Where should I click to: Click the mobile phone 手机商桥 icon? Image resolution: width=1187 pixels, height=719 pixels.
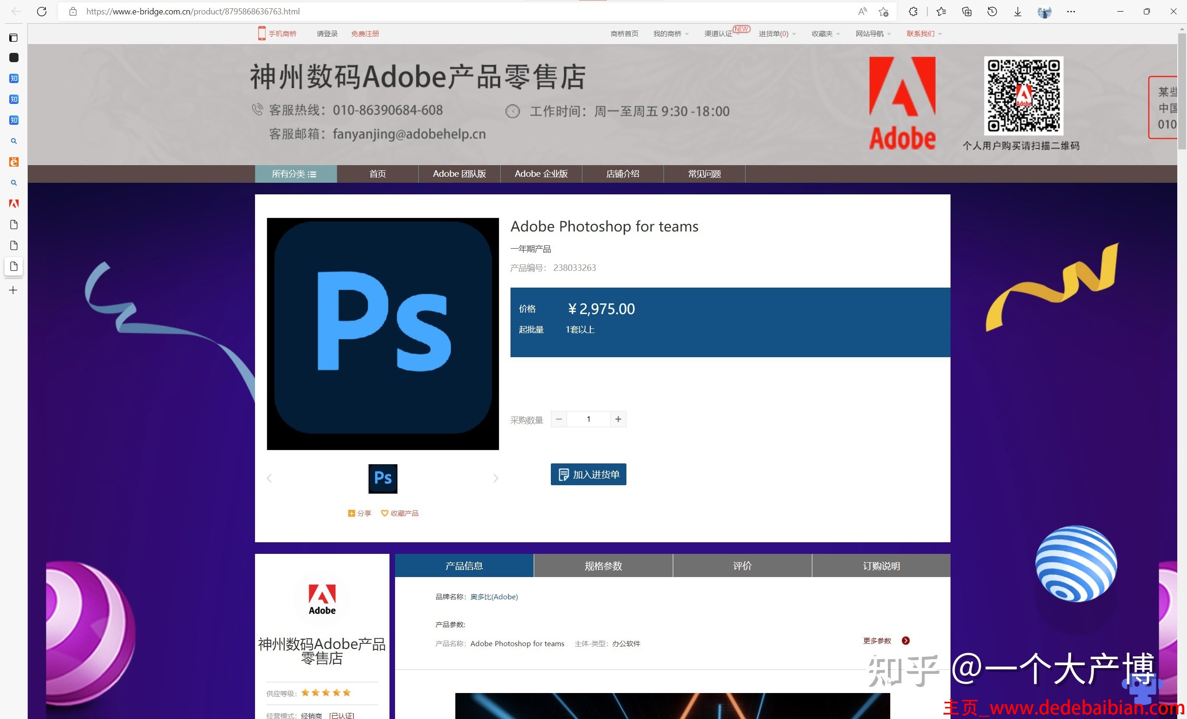click(x=262, y=33)
